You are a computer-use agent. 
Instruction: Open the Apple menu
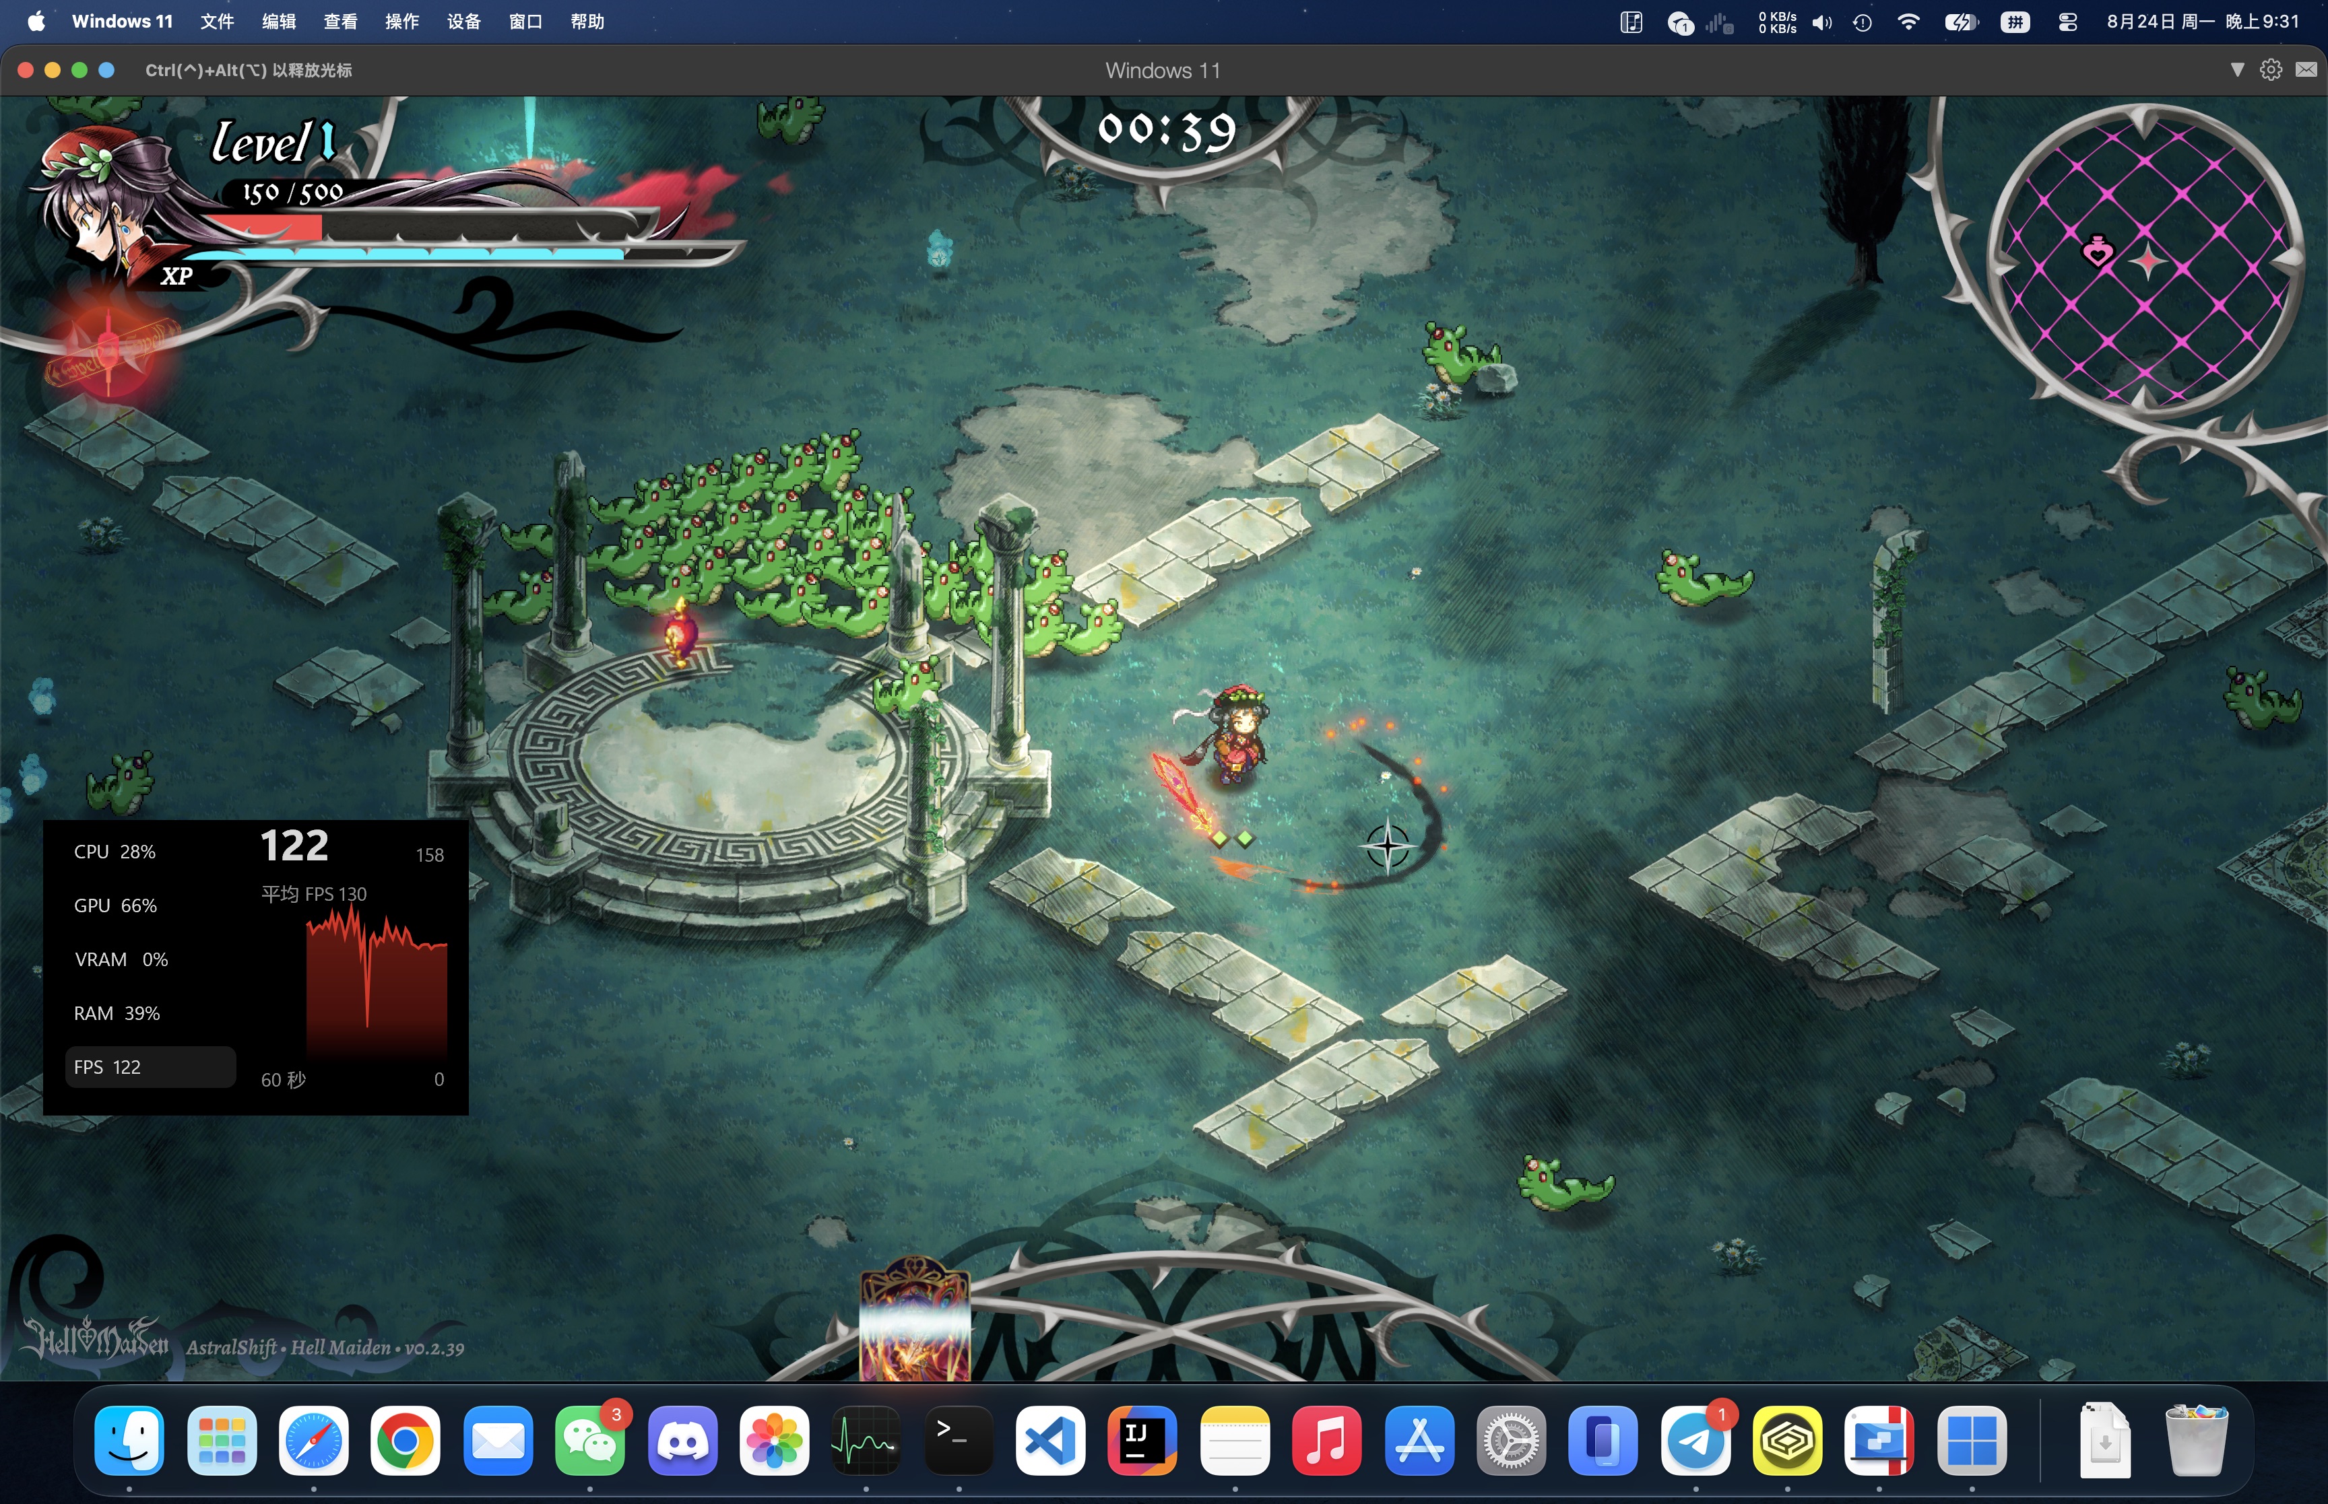36,22
